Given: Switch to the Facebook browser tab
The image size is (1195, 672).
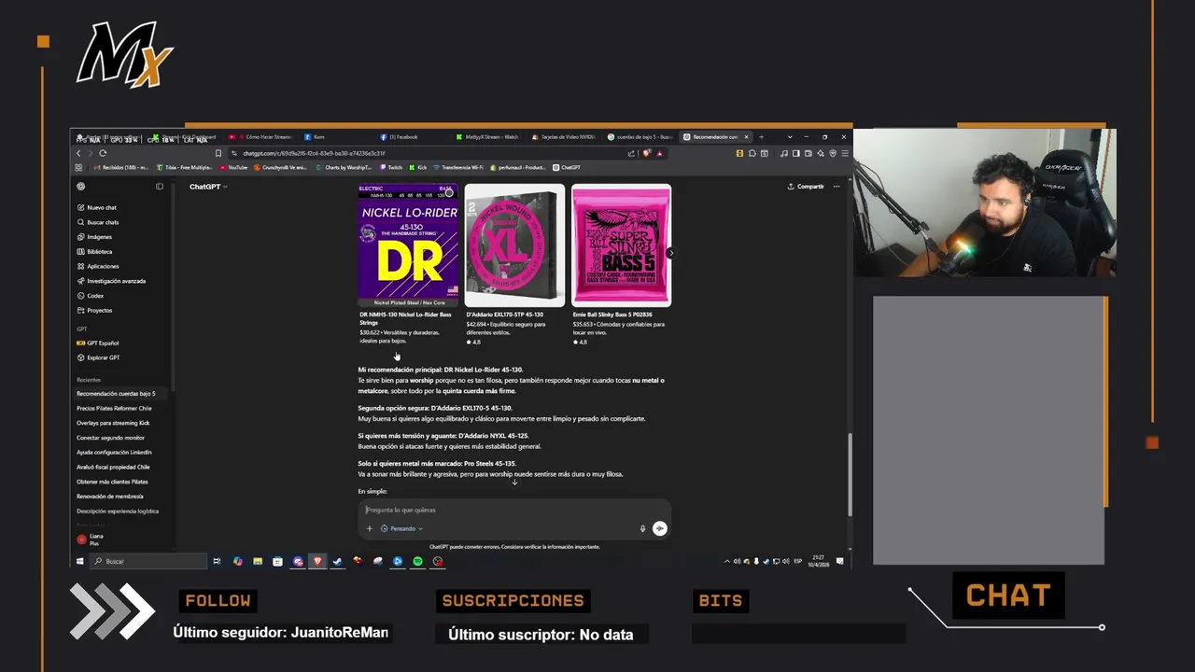Looking at the screenshot, I should point(414,137).
